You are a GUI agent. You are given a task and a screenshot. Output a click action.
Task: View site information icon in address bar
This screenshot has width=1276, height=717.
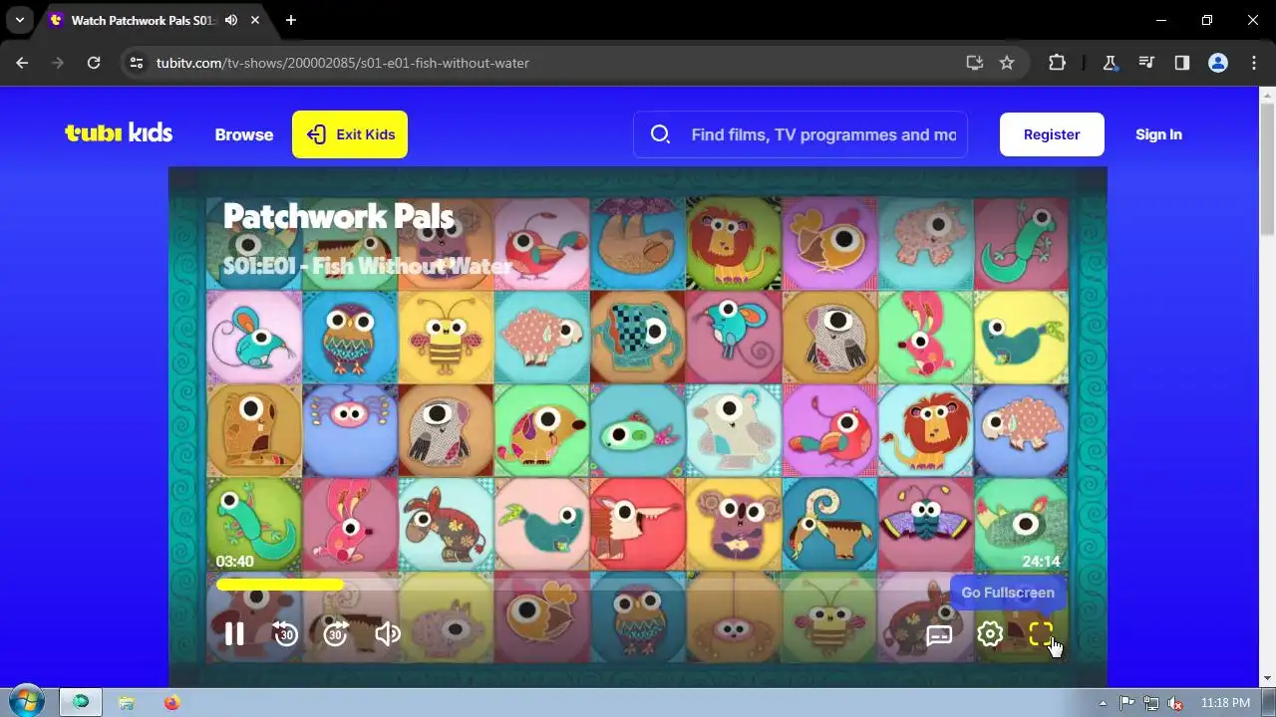pyautogui.click(x=137, y=63)
